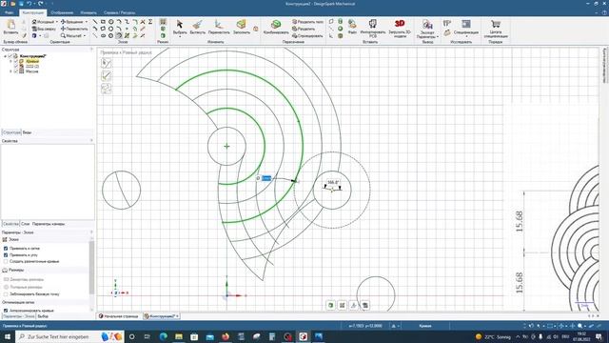This screenshot has height=343, width=609.
Task: Click the Разделить тело button
Action: tap(307, 22)
